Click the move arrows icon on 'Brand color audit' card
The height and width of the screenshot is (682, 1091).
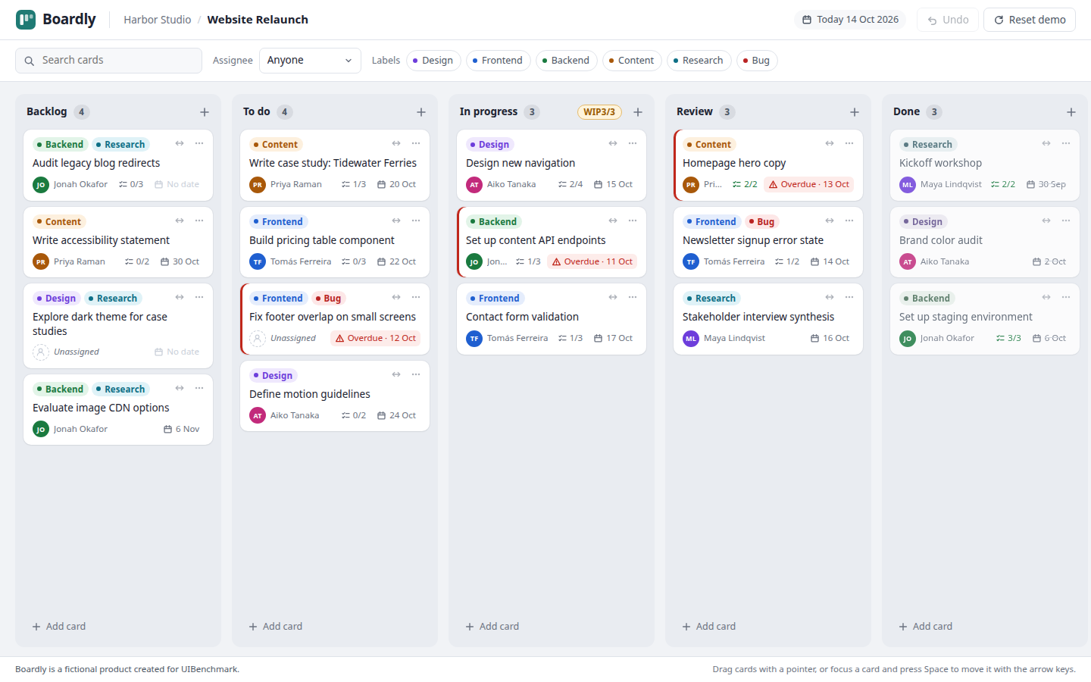click(x=1046, y=221)
